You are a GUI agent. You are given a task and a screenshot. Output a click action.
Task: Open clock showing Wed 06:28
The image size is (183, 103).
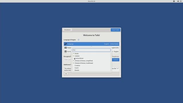[x=91, y=1]
